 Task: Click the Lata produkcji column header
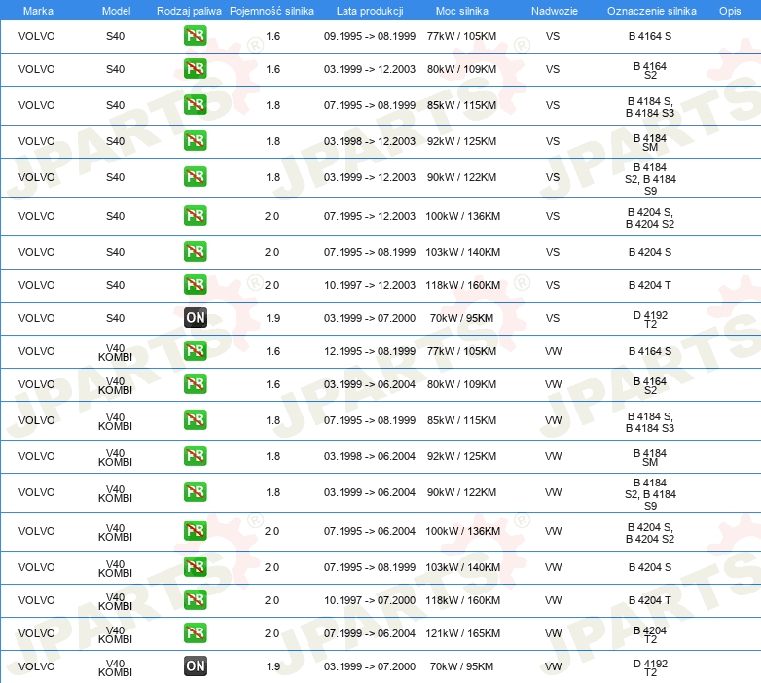(369, 10)
